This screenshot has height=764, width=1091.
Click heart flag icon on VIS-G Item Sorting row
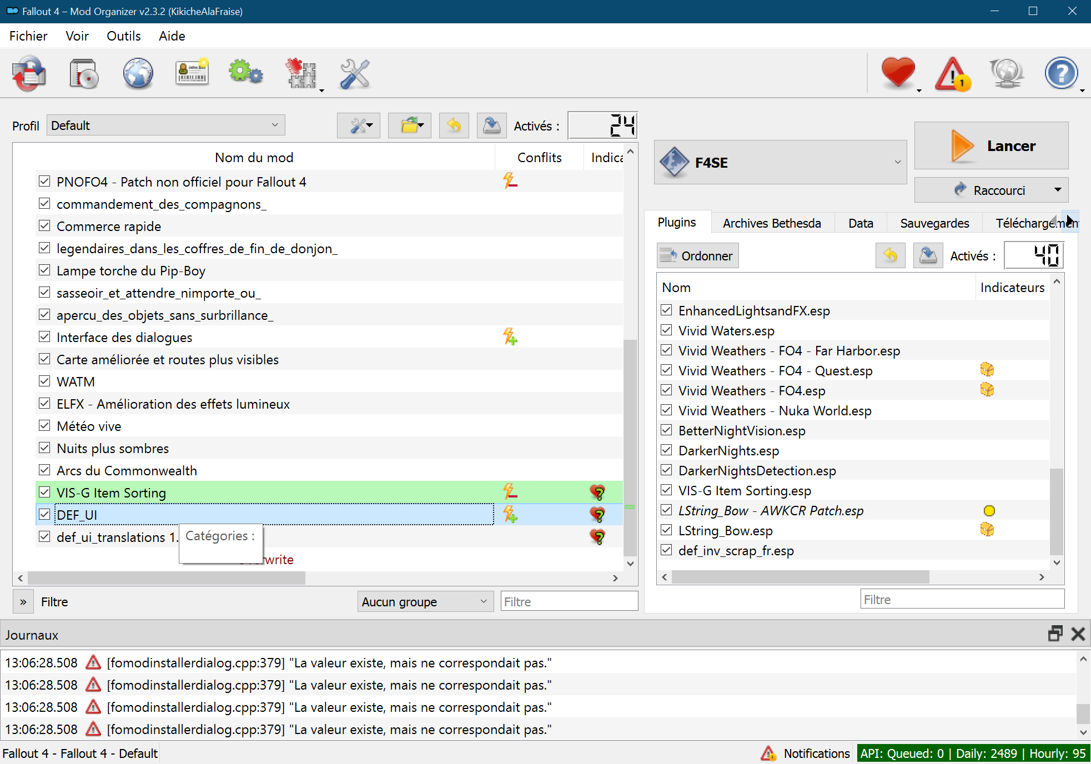pos(597,492)
